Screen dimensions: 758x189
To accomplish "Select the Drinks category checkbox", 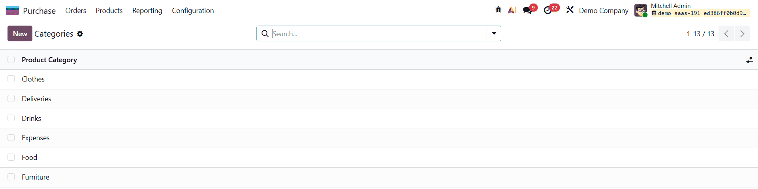I will pyautogui.click(x=11, y=118).
